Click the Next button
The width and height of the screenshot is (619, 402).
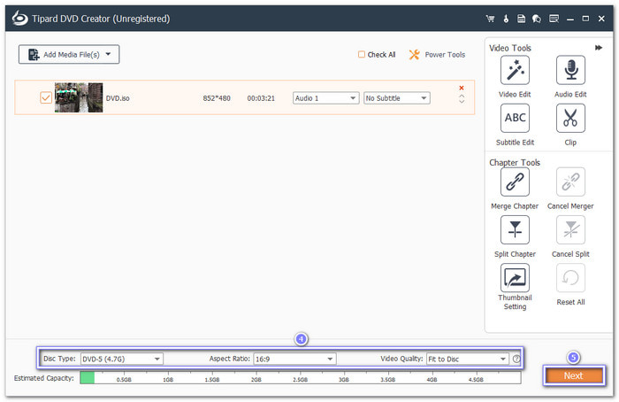coord(573,375)
